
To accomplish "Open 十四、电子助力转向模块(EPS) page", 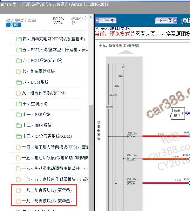I will (x=55, y=147).
